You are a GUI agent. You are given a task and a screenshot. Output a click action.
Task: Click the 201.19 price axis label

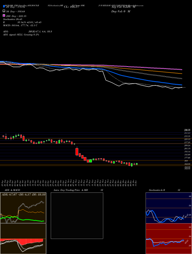187,149
